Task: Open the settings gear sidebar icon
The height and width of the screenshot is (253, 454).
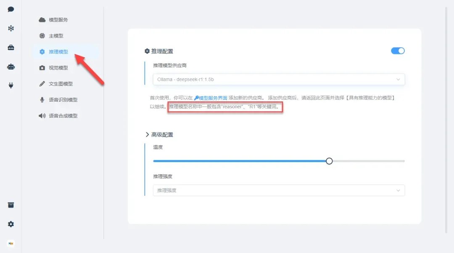Action: point(11,224)
